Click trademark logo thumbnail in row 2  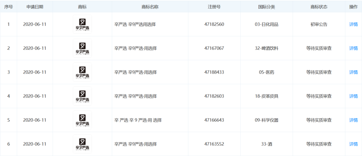82,48
